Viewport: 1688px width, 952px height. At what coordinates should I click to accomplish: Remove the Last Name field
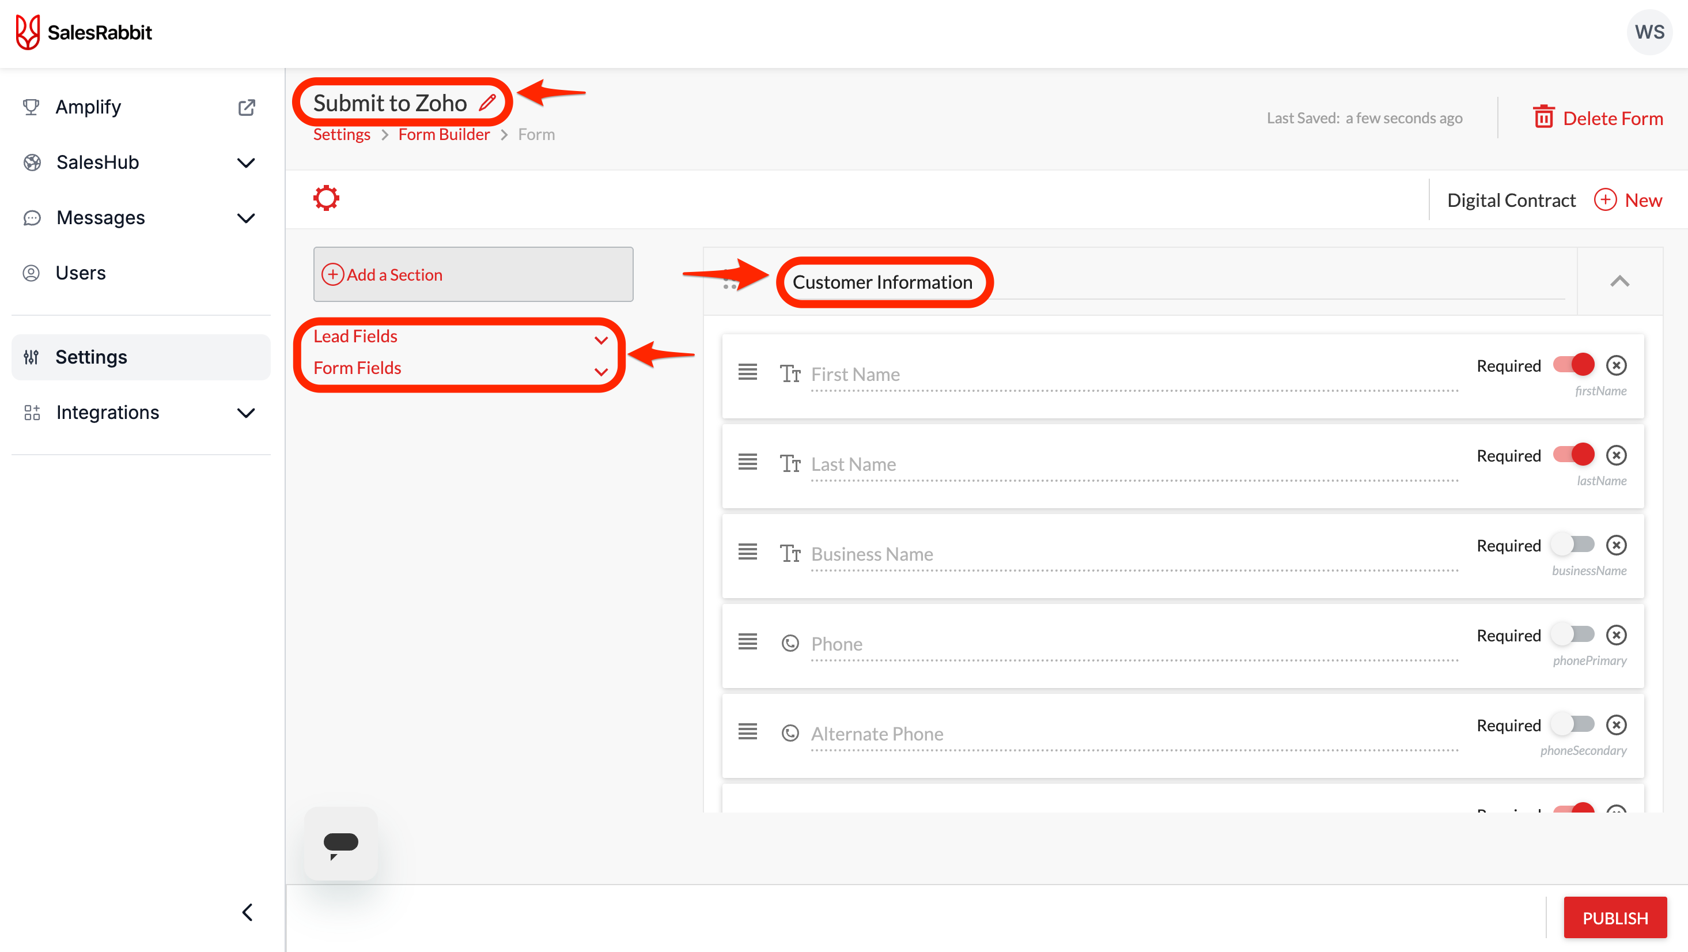(x=1616, y=455)
